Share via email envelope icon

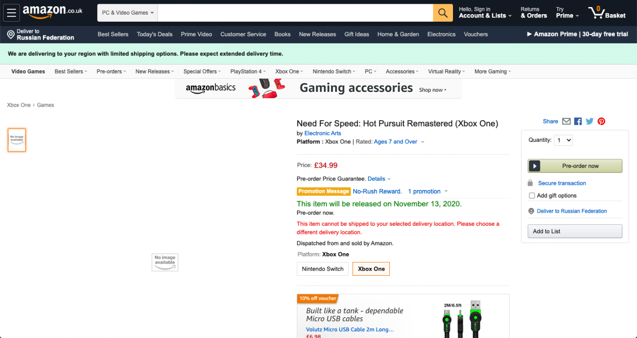(566, 121)
